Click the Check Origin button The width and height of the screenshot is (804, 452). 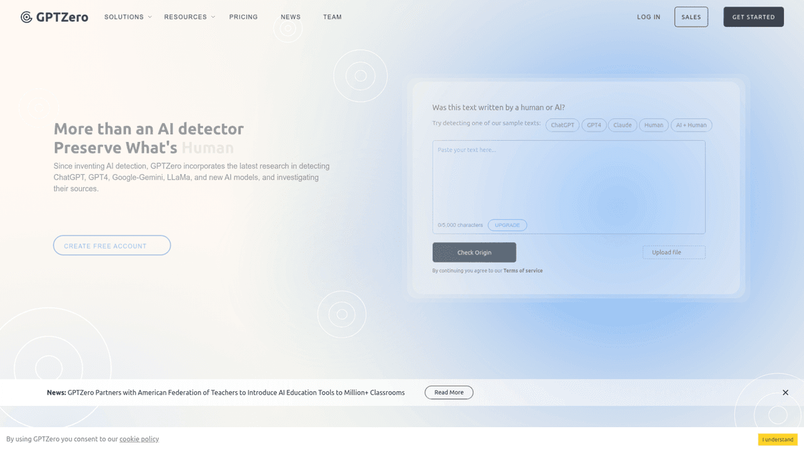(474, 252)
